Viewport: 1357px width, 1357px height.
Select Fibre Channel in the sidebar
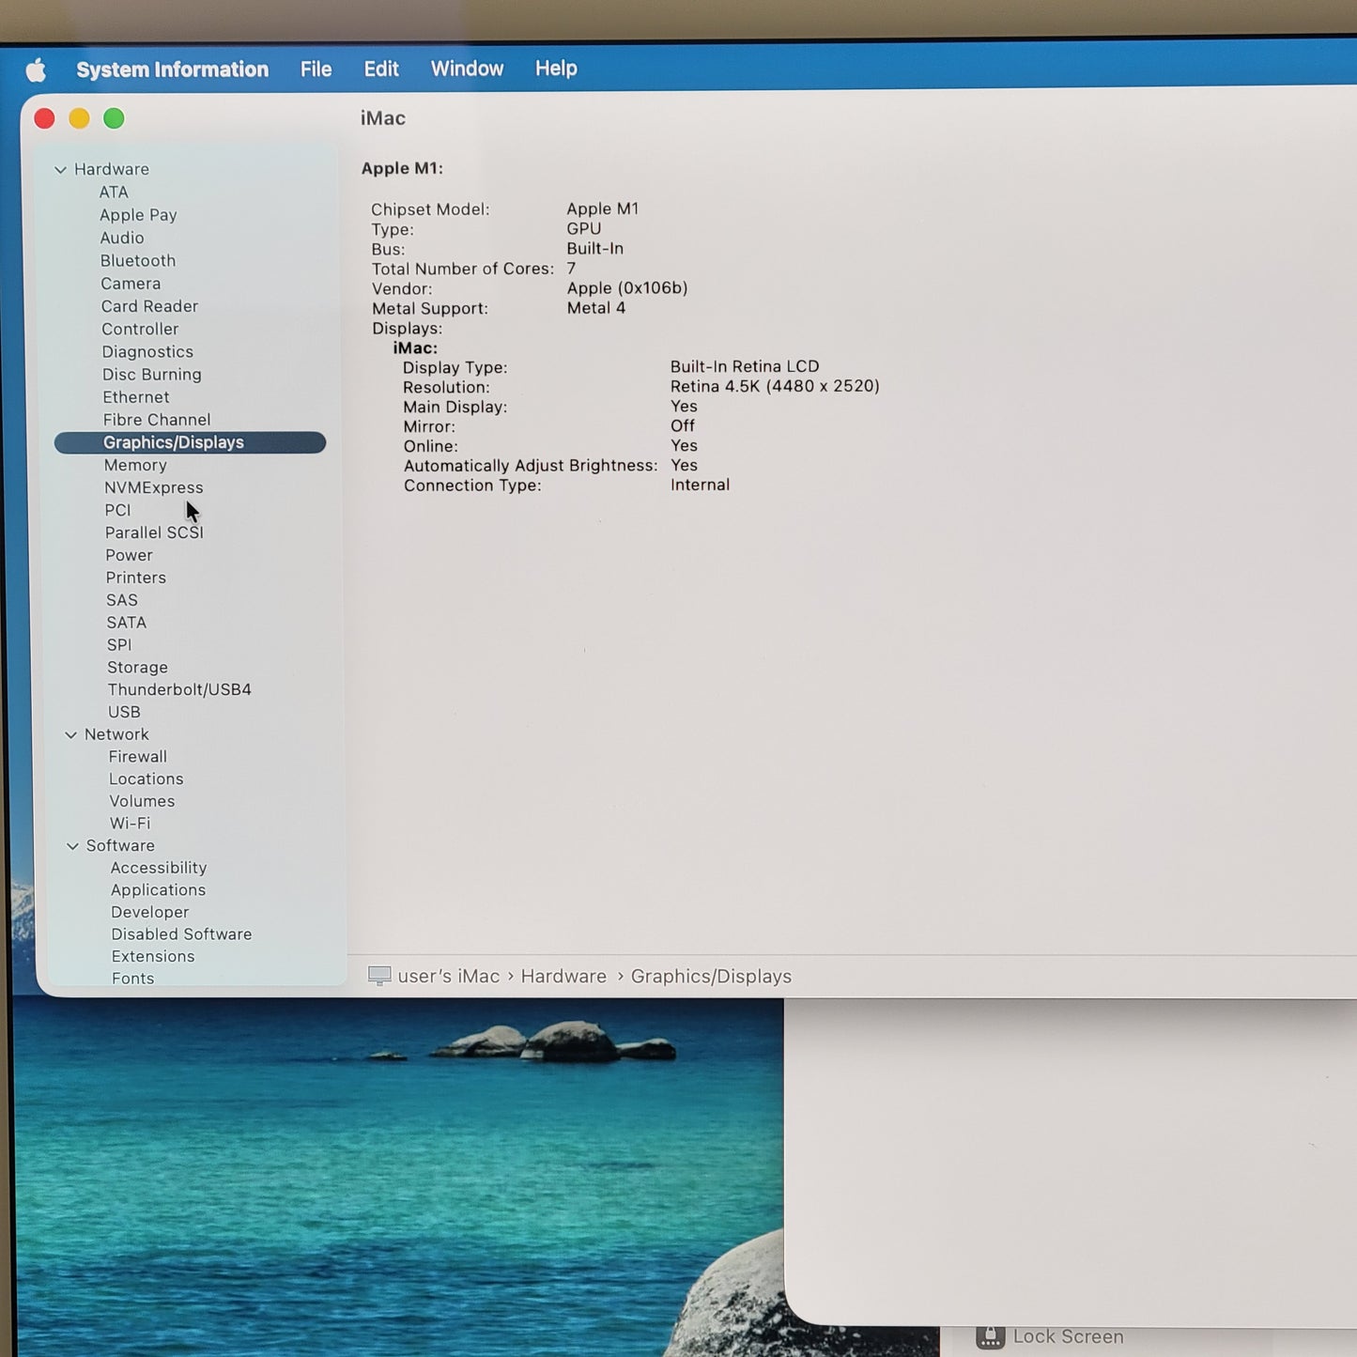coord(157,420)
